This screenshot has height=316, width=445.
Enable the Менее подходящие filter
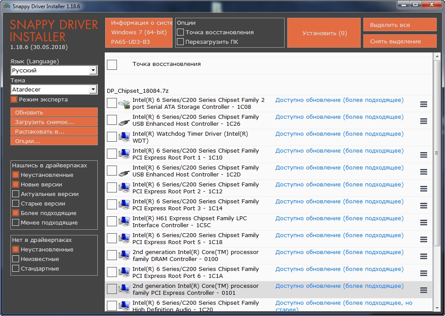coord(16,222)
